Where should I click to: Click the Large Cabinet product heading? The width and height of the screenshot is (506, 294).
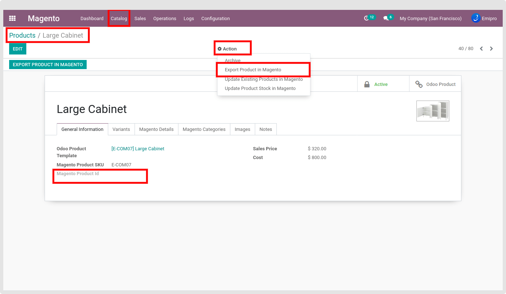tap(92, 109)
